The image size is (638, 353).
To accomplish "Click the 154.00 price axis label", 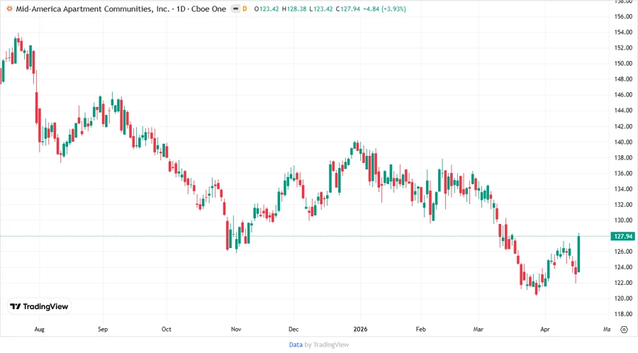I will point(623,32).
